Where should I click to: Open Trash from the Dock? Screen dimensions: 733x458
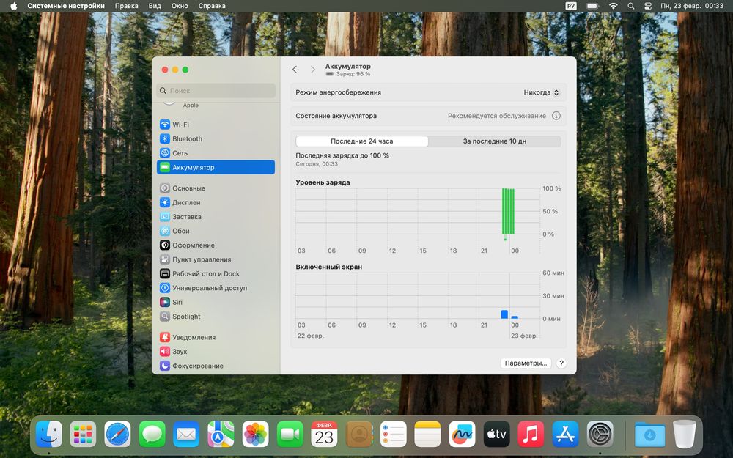[x=685, y=434]
